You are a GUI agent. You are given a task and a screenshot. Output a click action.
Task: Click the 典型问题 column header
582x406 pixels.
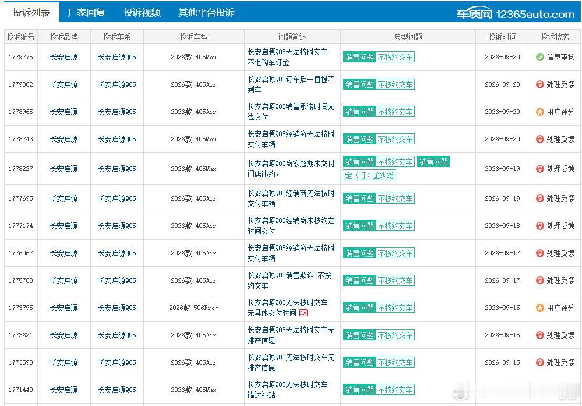coord(408,37)
